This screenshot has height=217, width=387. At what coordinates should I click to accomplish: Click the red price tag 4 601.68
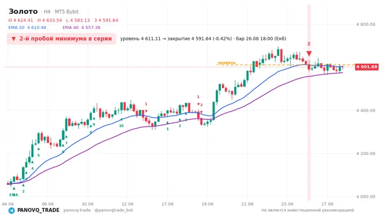[x=367, y=67]
